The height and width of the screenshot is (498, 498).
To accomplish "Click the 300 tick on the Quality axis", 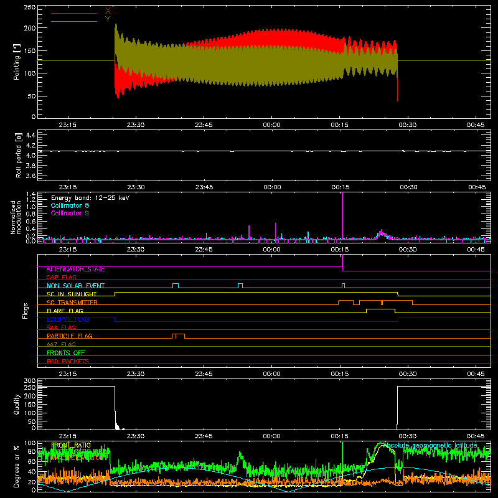I will click(x=30, y=381).
